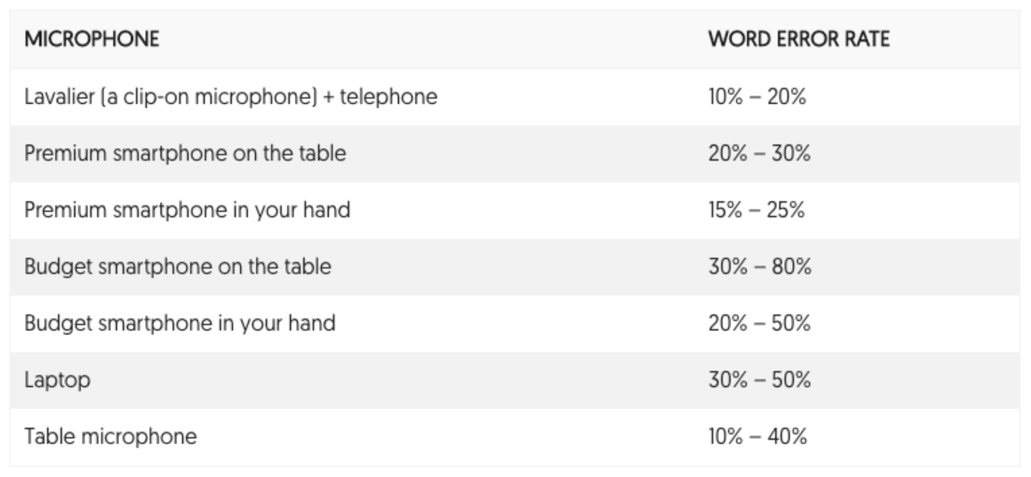
Task: Click the 20% – 50% error rate cell
Action: click(759, 323)
